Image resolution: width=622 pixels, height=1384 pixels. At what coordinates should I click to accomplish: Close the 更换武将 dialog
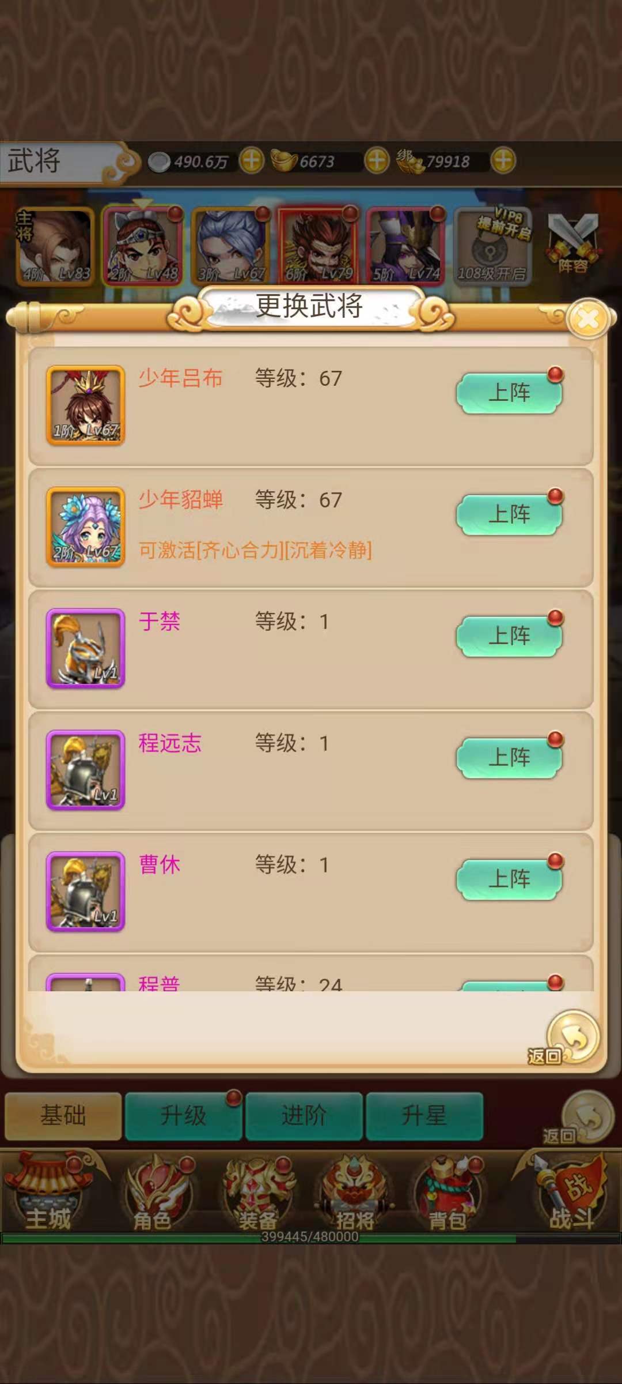click(588, 318)
